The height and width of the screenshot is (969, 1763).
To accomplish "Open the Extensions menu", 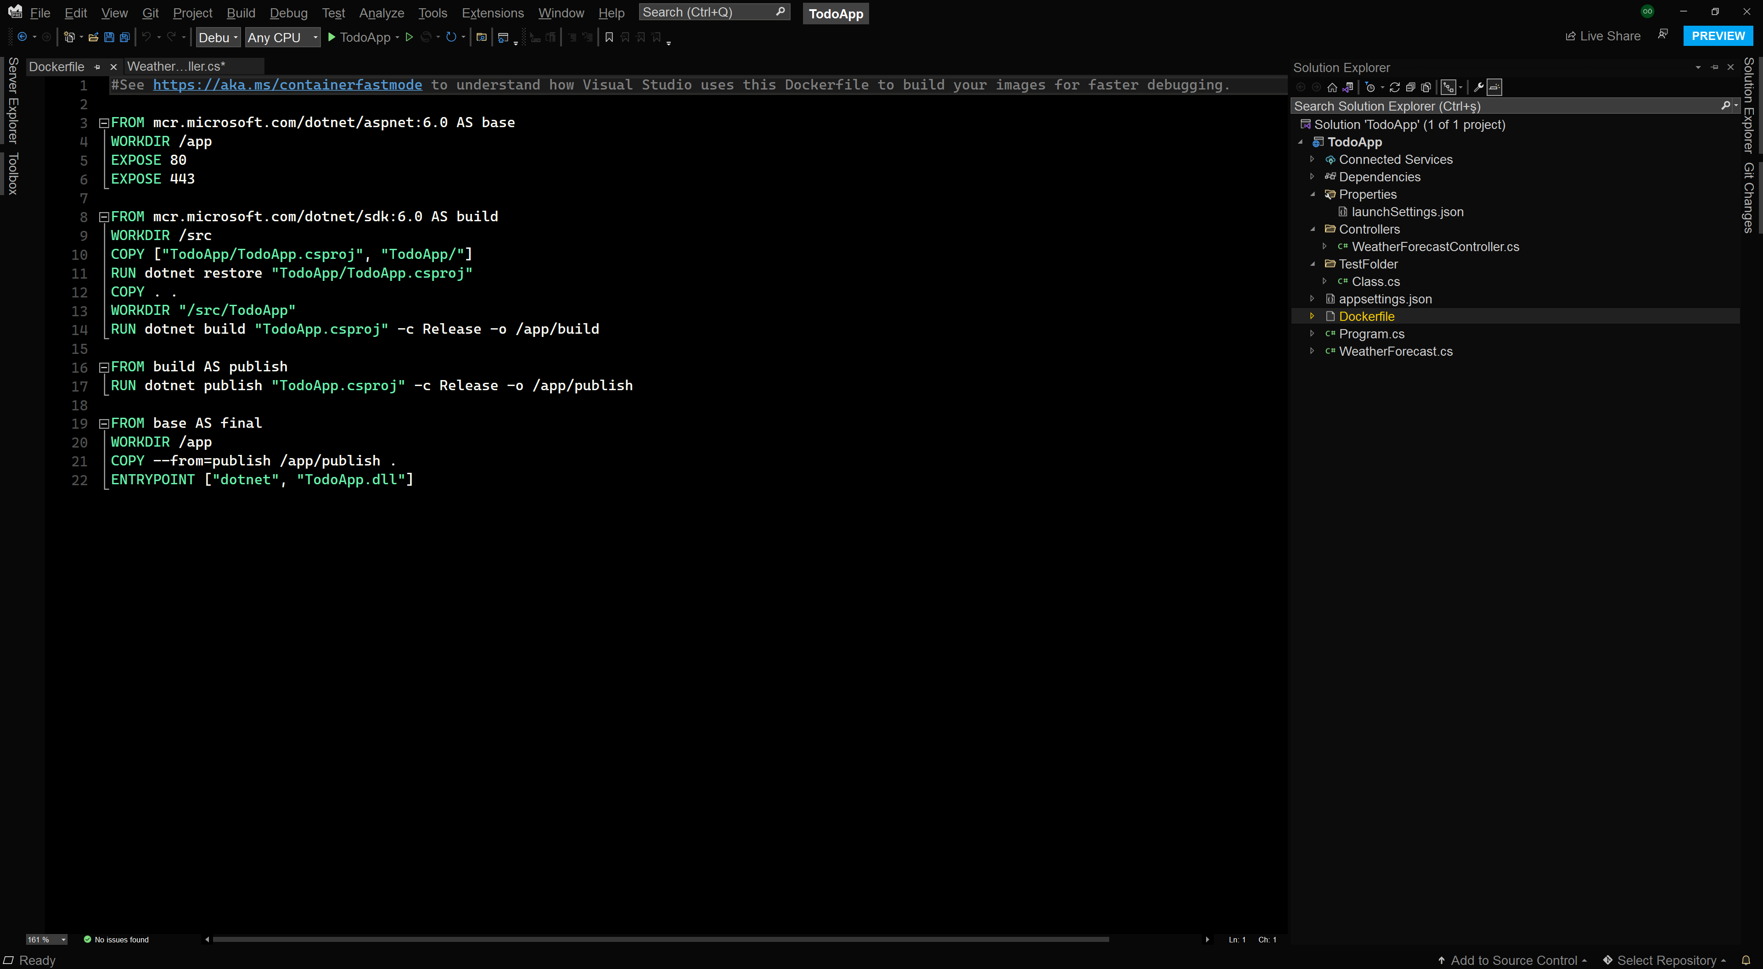I will [x=492, y=13].
